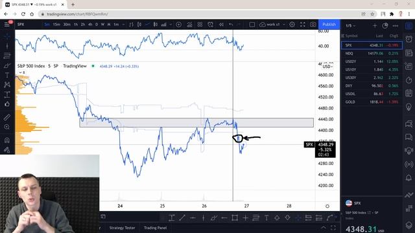Select the 15m timeframe
415x233 pixels.
56,25
